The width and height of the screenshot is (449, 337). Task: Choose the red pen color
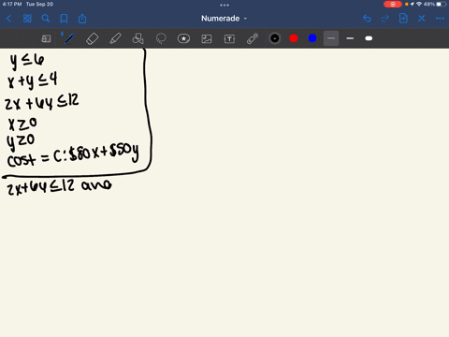click(294, 38)
